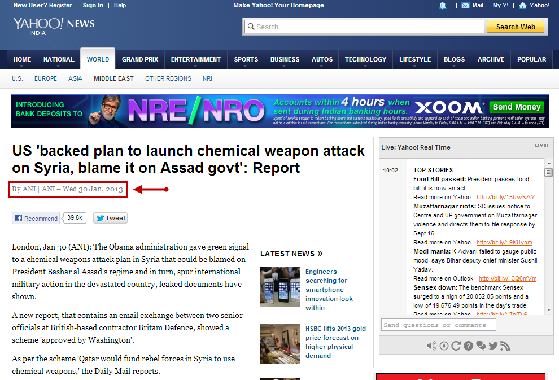Screen dimensions: 559x380
Task: Open help question-mark icon in widget
Action: (x=469, y=346)
